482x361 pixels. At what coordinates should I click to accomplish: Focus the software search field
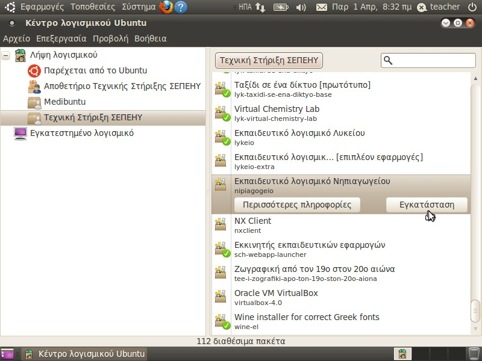(x=428, y=61)
